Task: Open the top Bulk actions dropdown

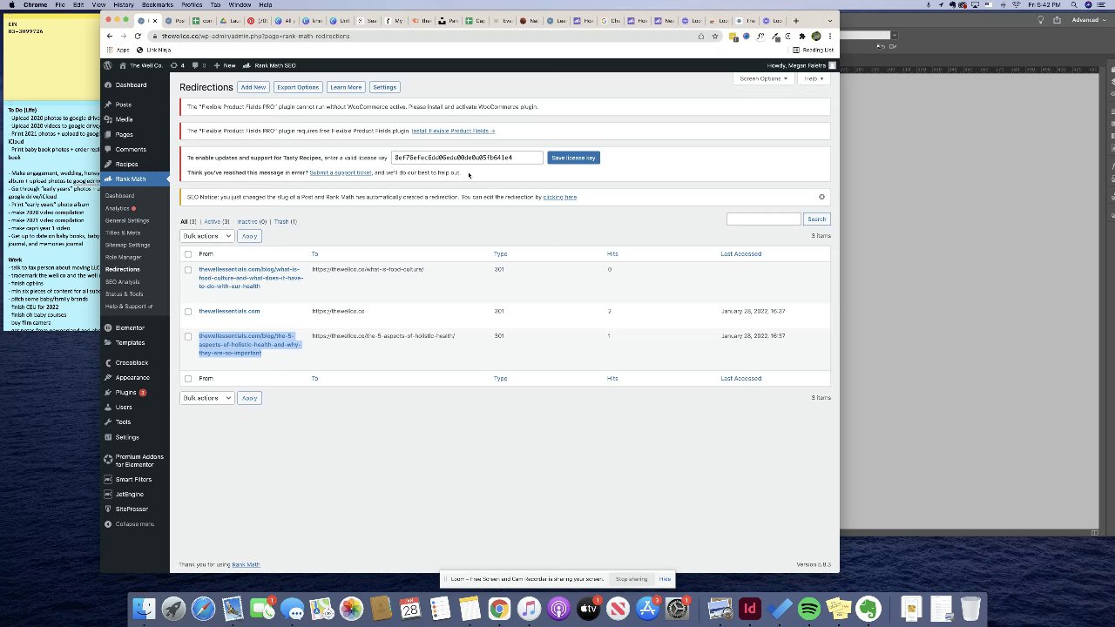Action: [x=206, y=236]
